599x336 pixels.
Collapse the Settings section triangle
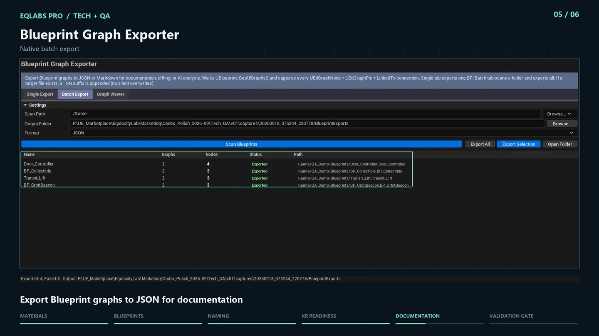click(25, 105)
